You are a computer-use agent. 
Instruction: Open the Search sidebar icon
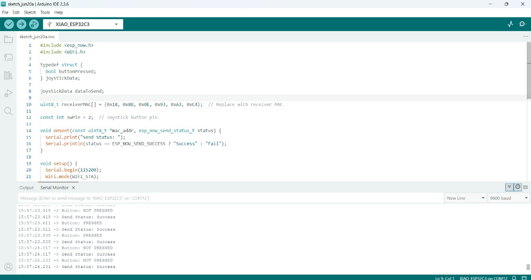8,111
